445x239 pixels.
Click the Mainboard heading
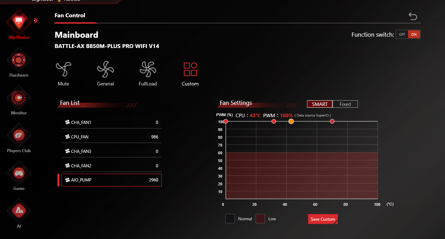(76, 35)
